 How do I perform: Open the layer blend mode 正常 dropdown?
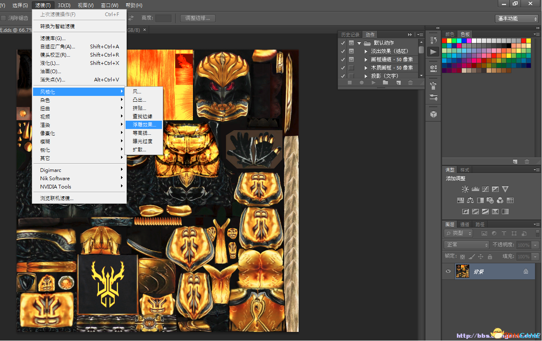pos(466,245)
